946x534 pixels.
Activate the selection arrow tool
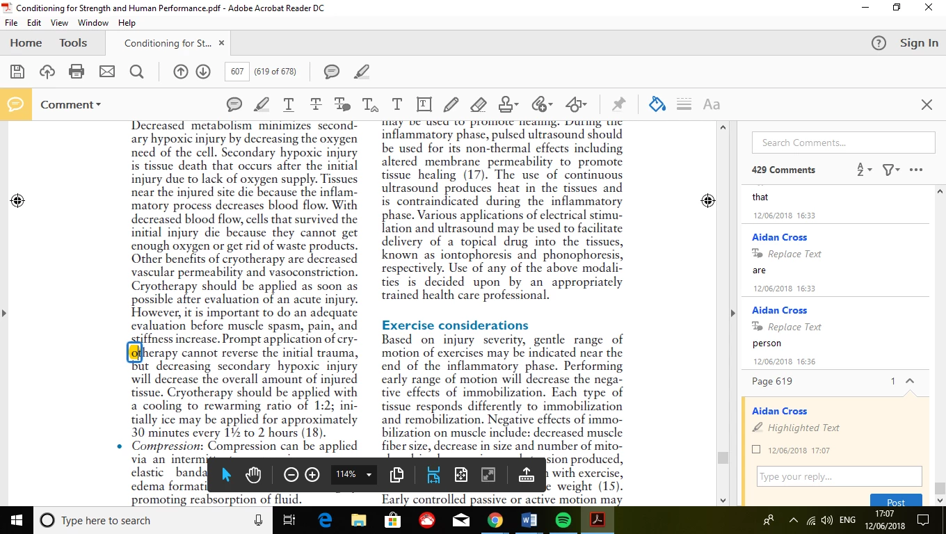coord(226,474)
